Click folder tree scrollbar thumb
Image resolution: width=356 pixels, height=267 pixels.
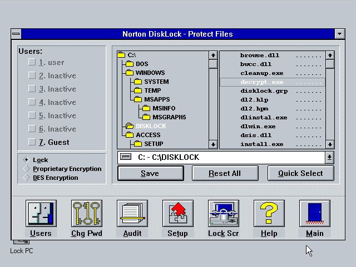coord(213,64)
